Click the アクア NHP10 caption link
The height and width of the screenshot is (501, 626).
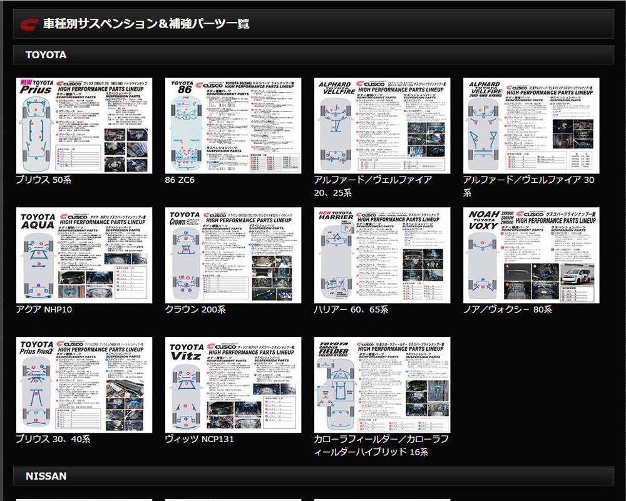(44, 309)
